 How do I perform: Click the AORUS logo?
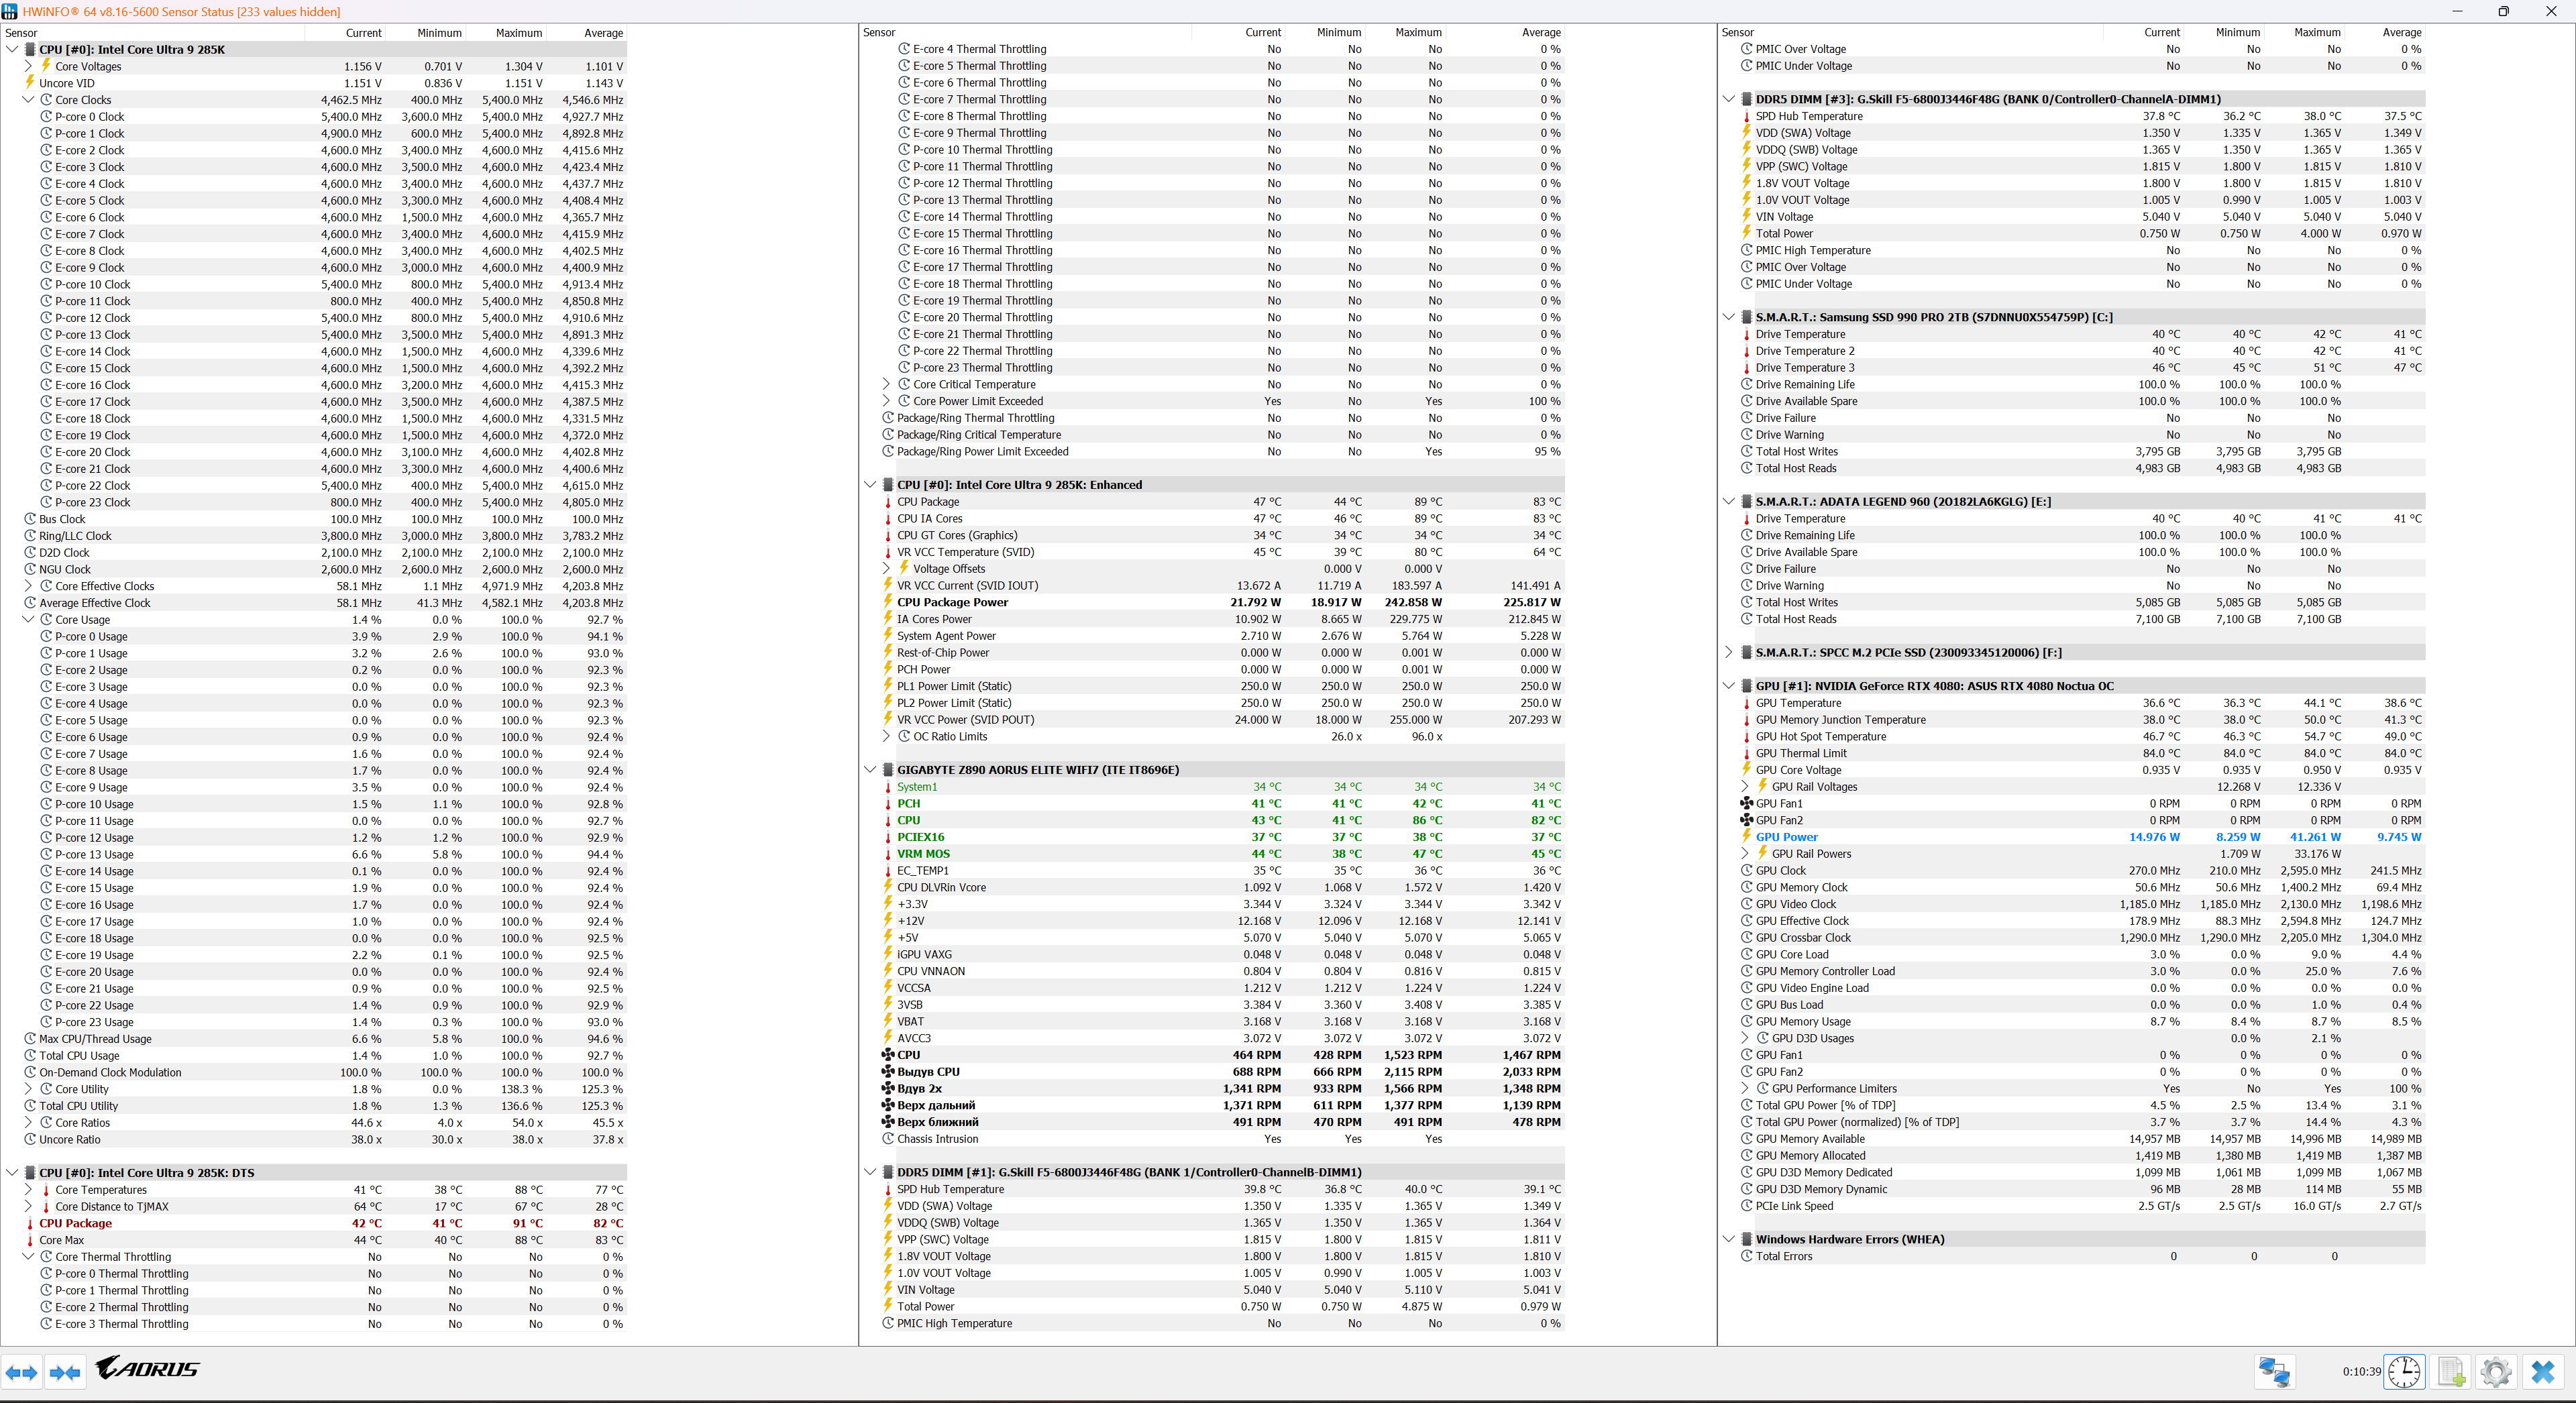tap(148, 1368)
